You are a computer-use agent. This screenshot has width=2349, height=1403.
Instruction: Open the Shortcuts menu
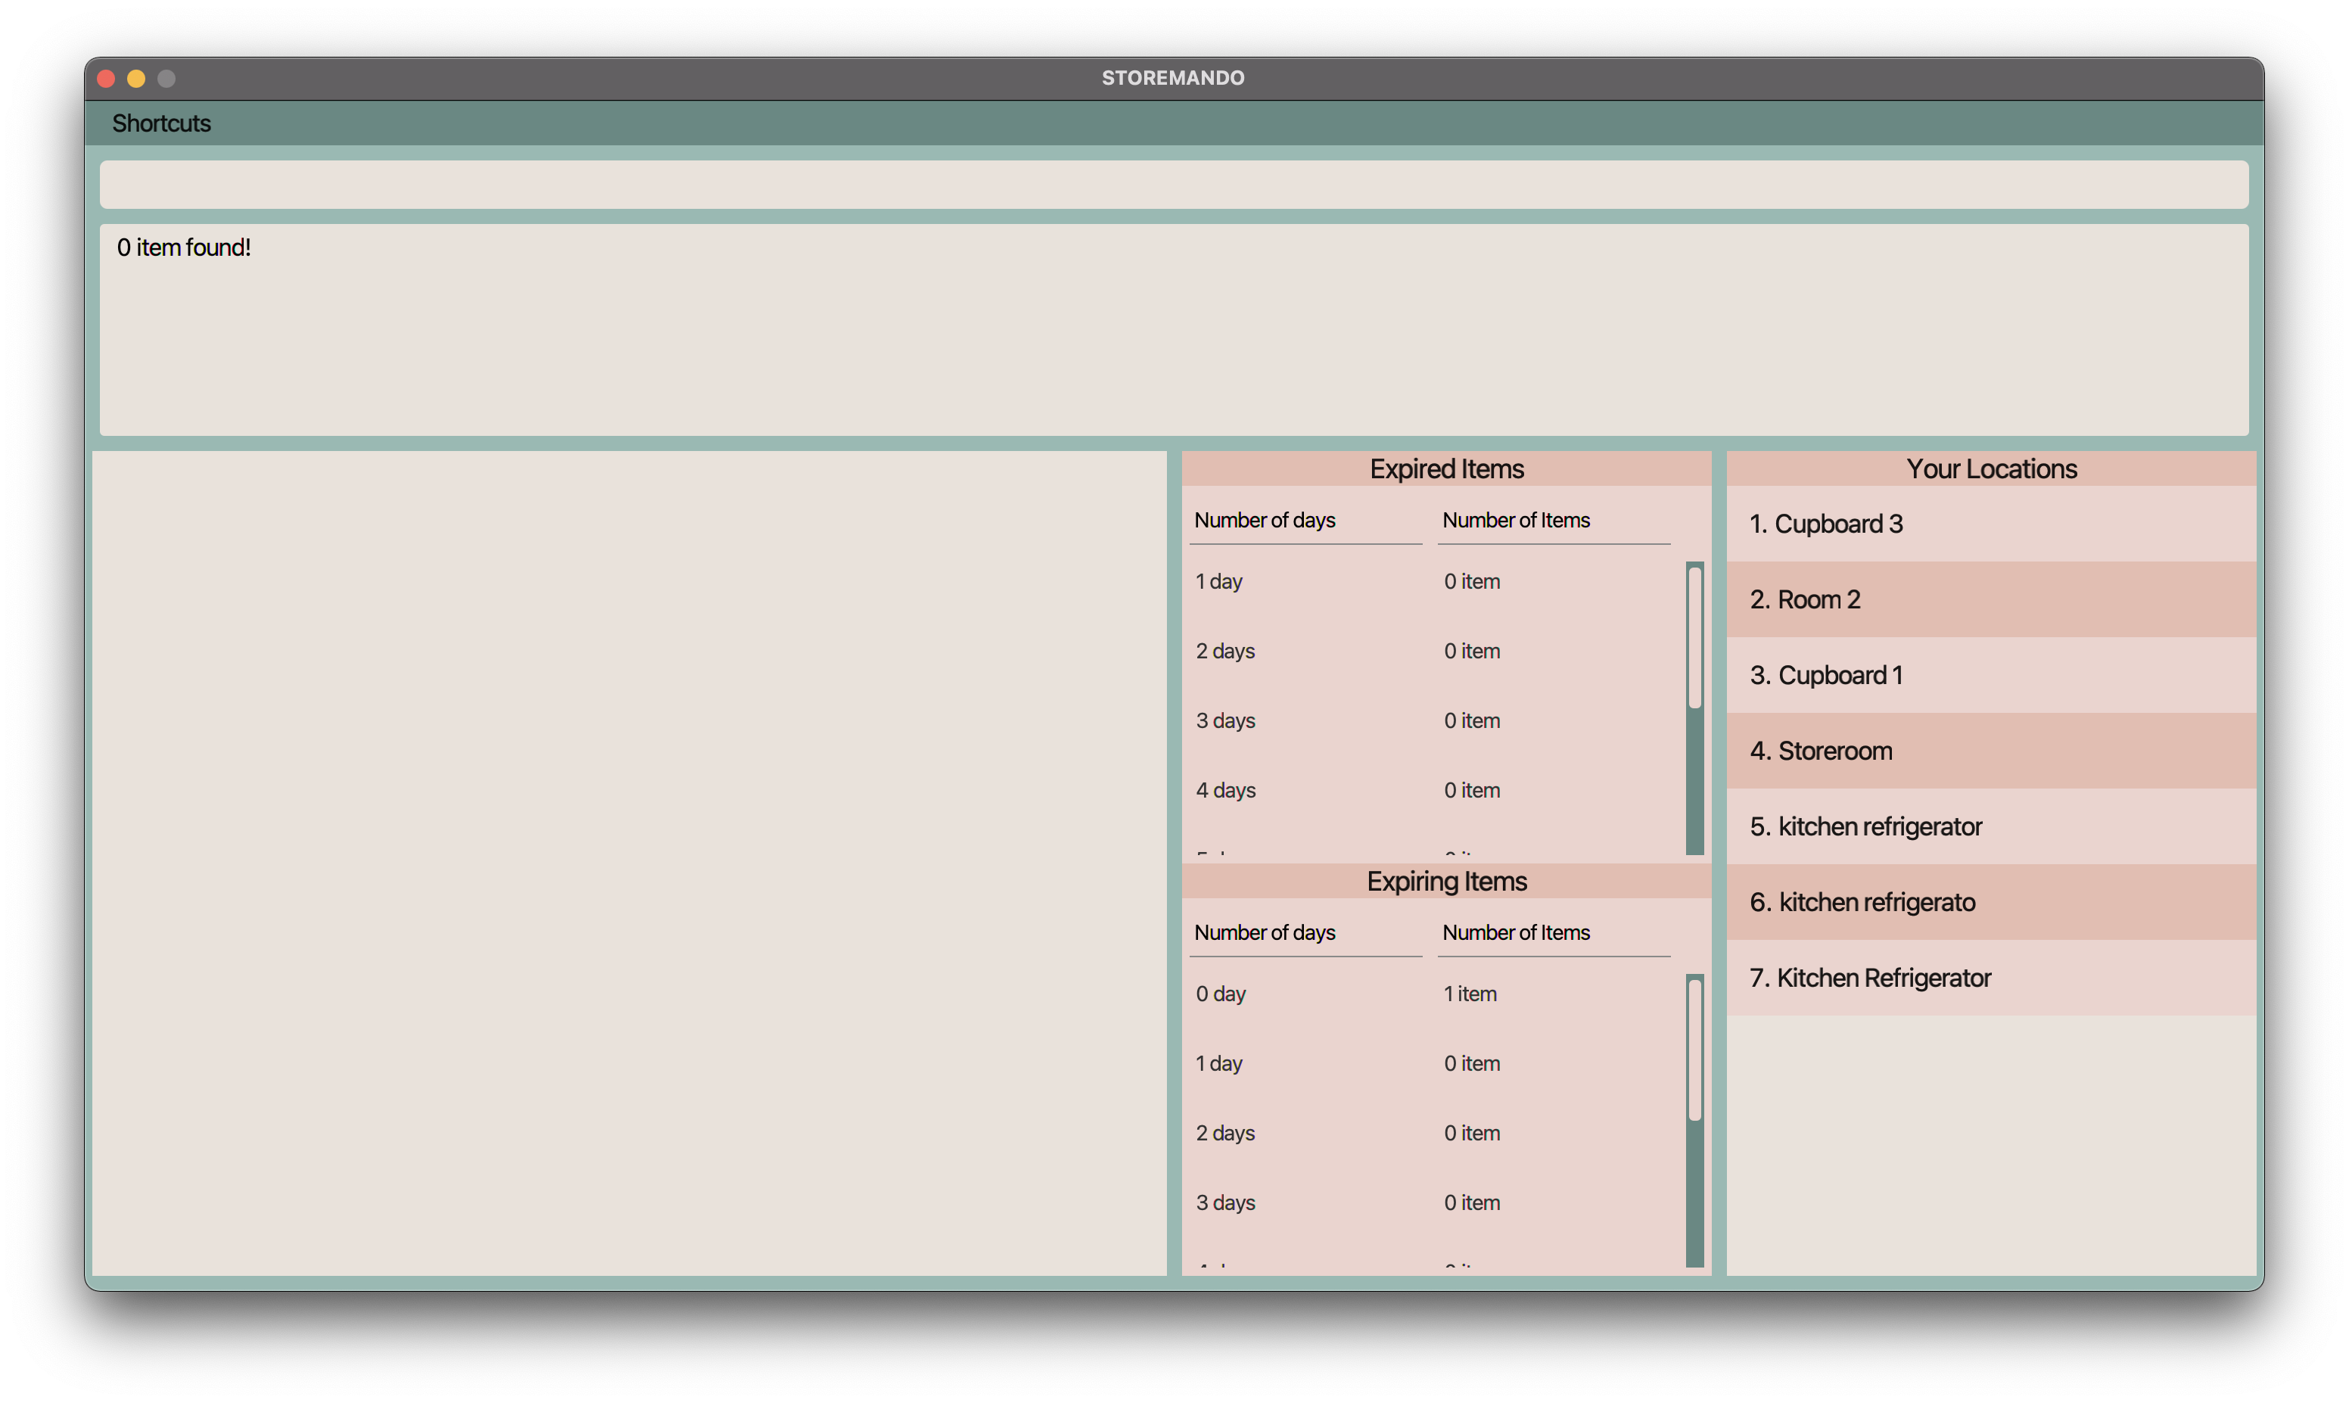pyautogui.click(x=162, y=124)
